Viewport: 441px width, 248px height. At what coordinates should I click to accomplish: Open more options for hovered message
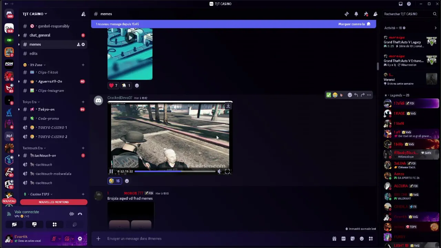click(x=369, y=95)
